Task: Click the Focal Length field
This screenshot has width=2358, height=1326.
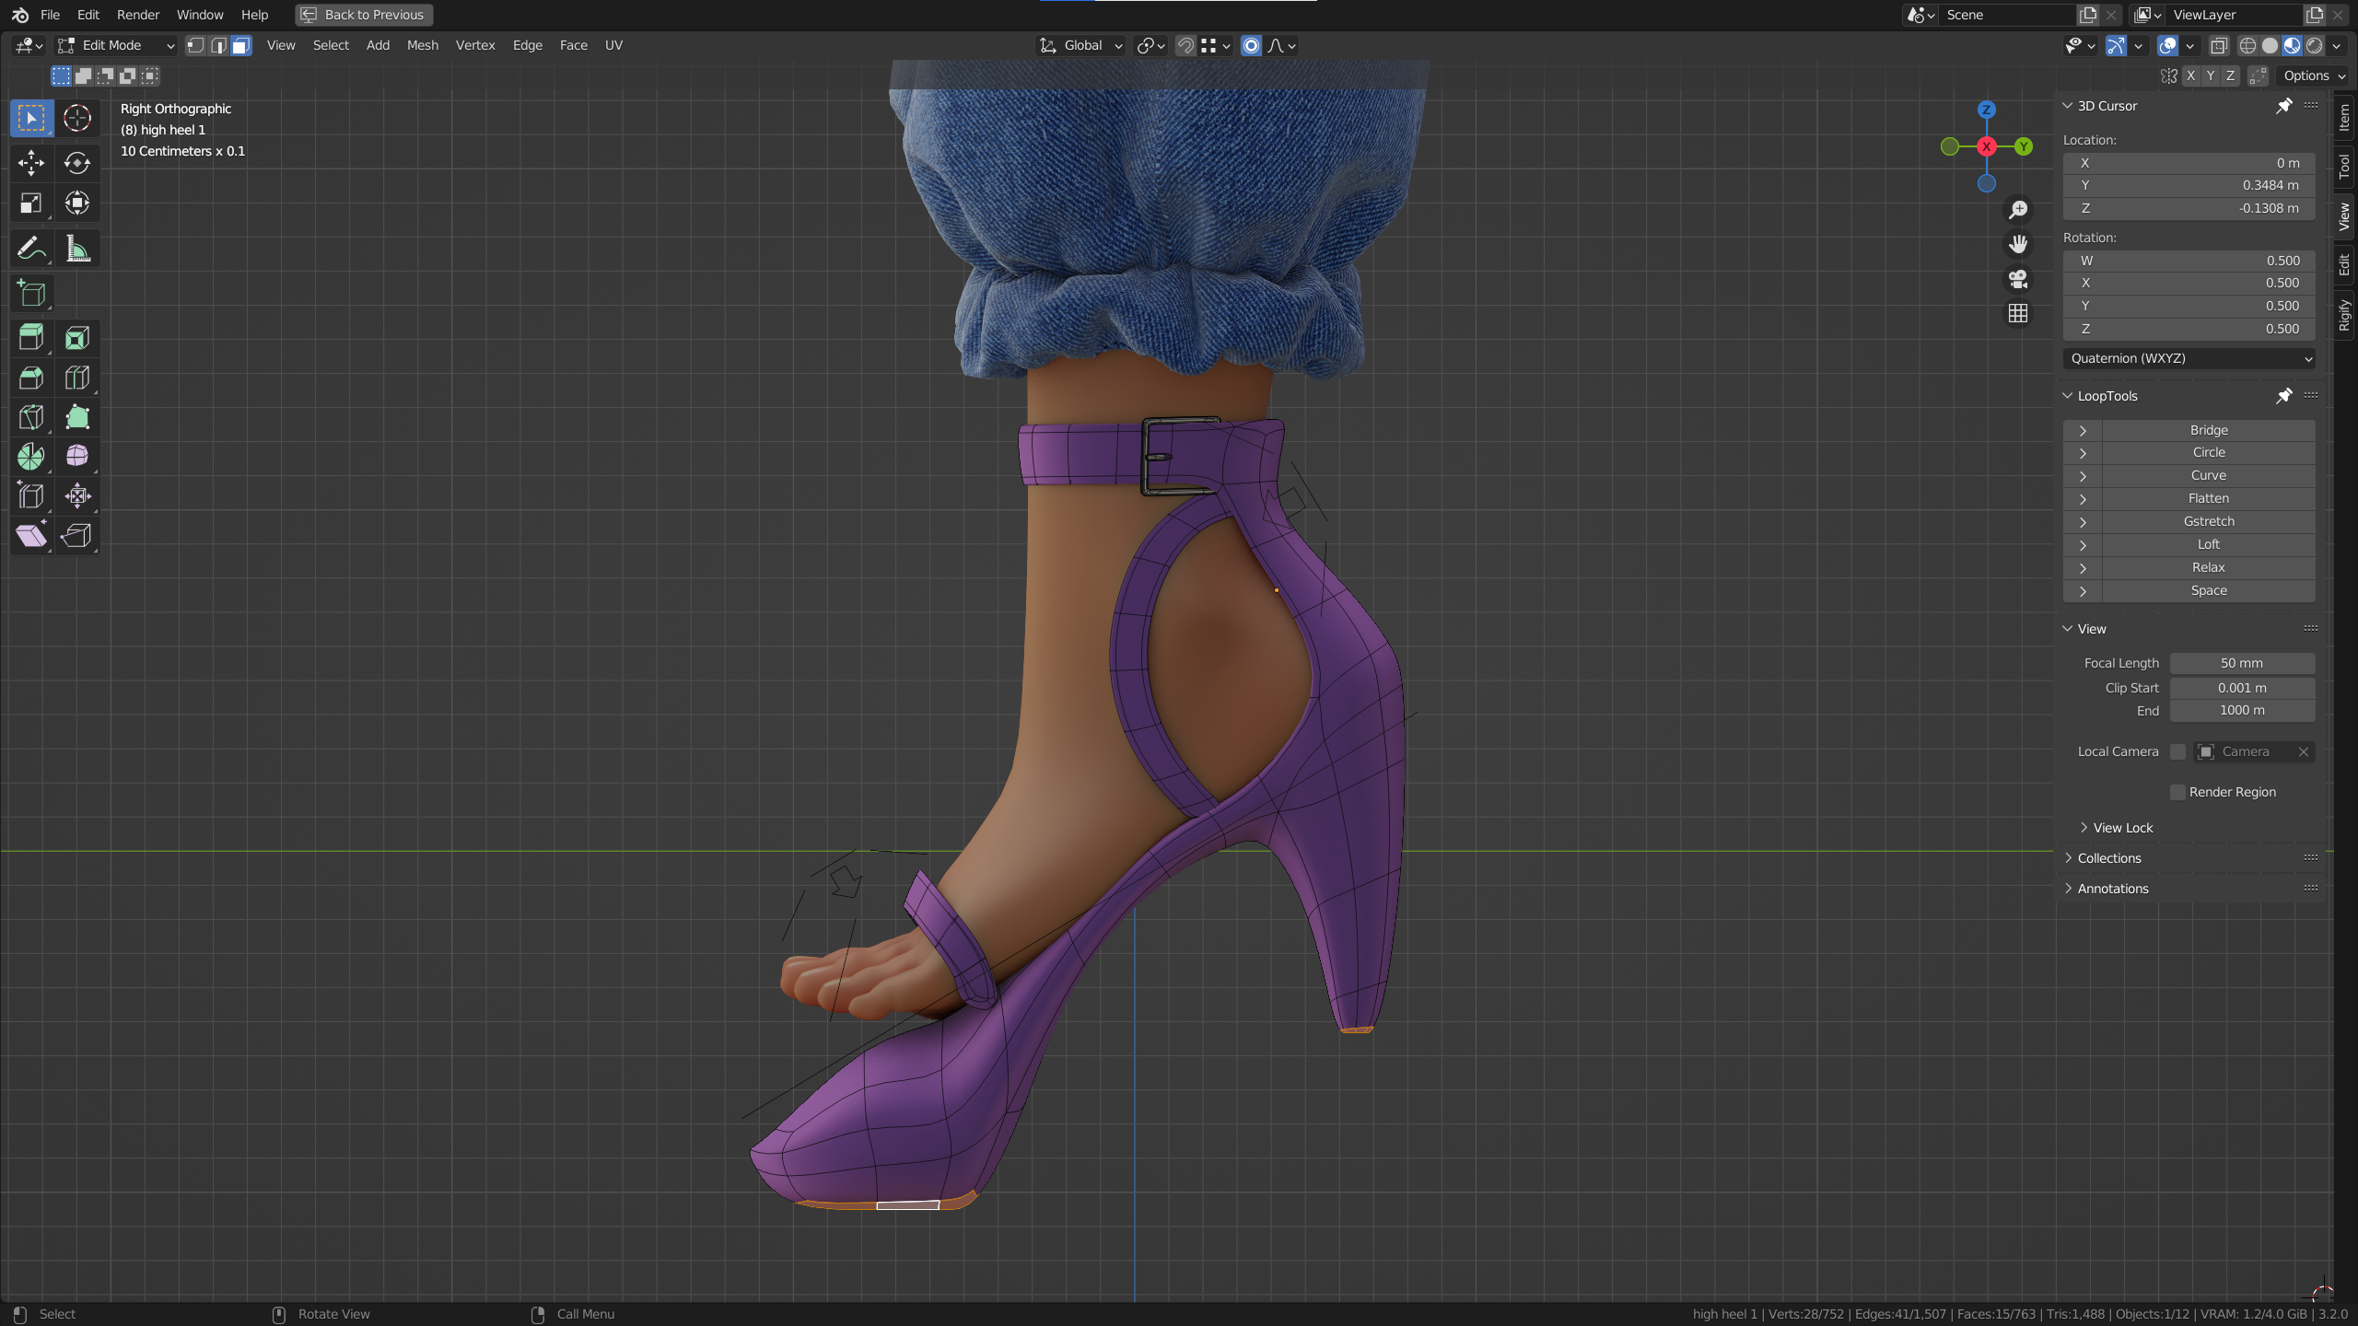Action: (x=2242, y=663)
